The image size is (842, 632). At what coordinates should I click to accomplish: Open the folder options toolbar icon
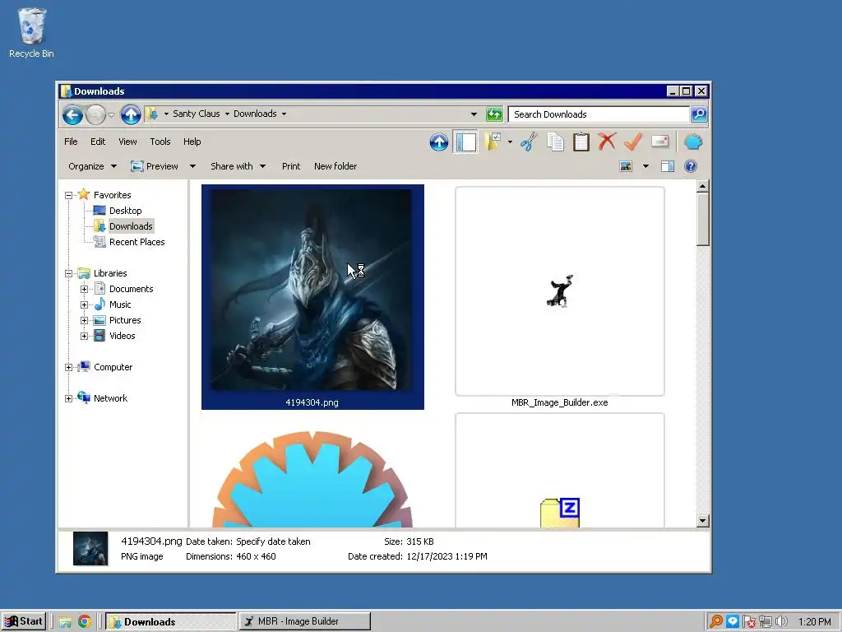[x=493, y=142]
